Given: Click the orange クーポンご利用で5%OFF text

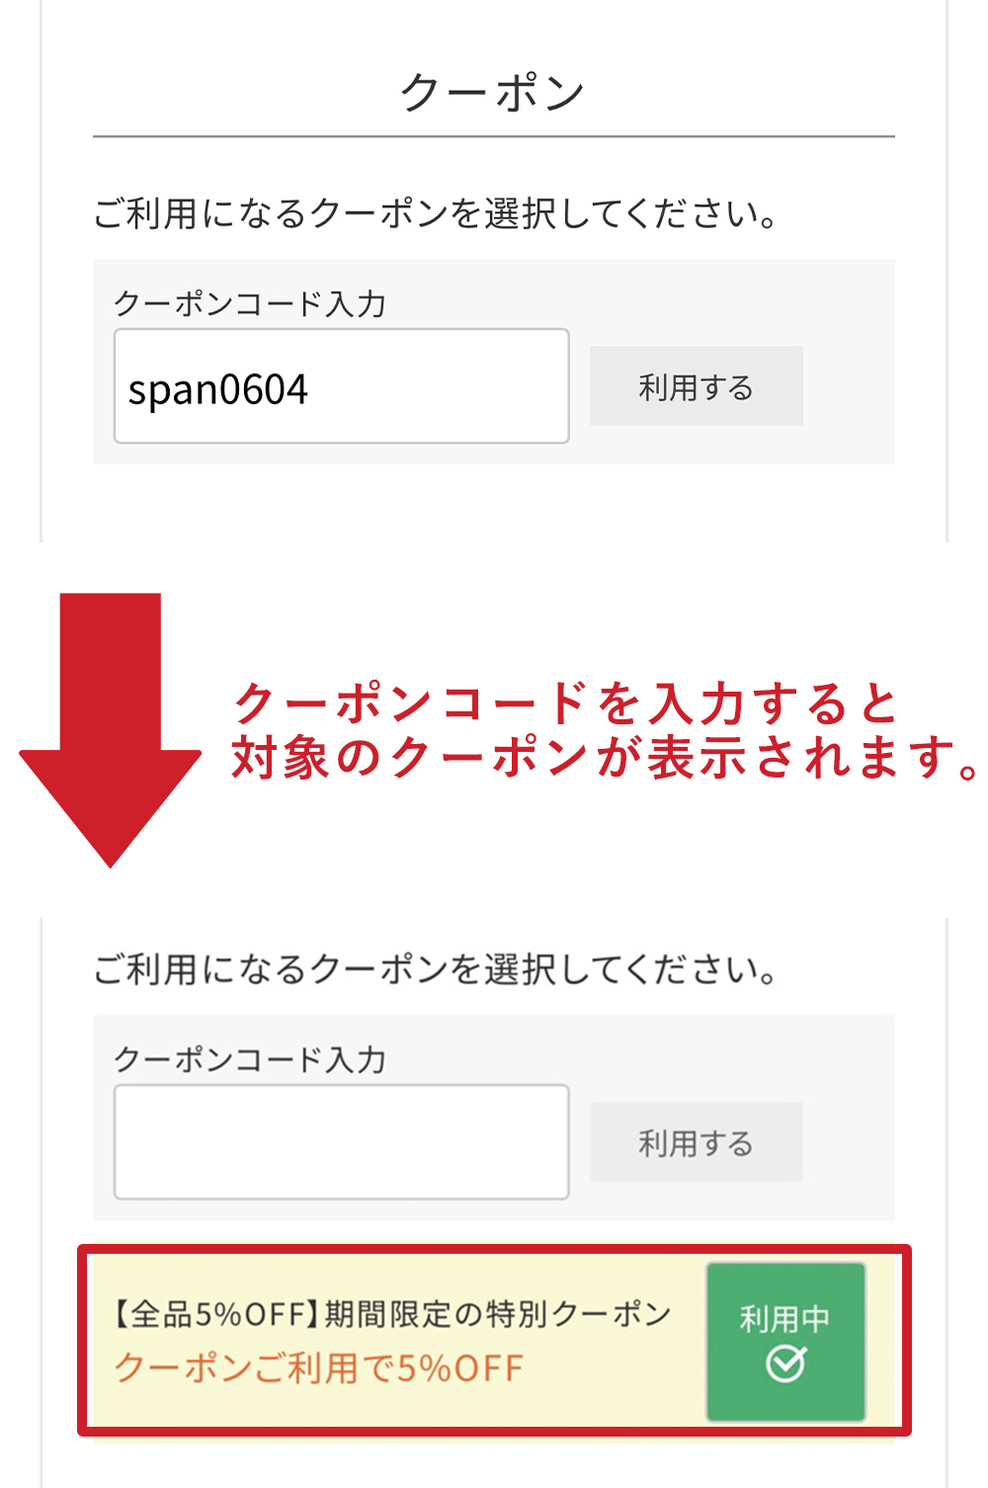Looking at the screenshot, I should coord(318,1368).
